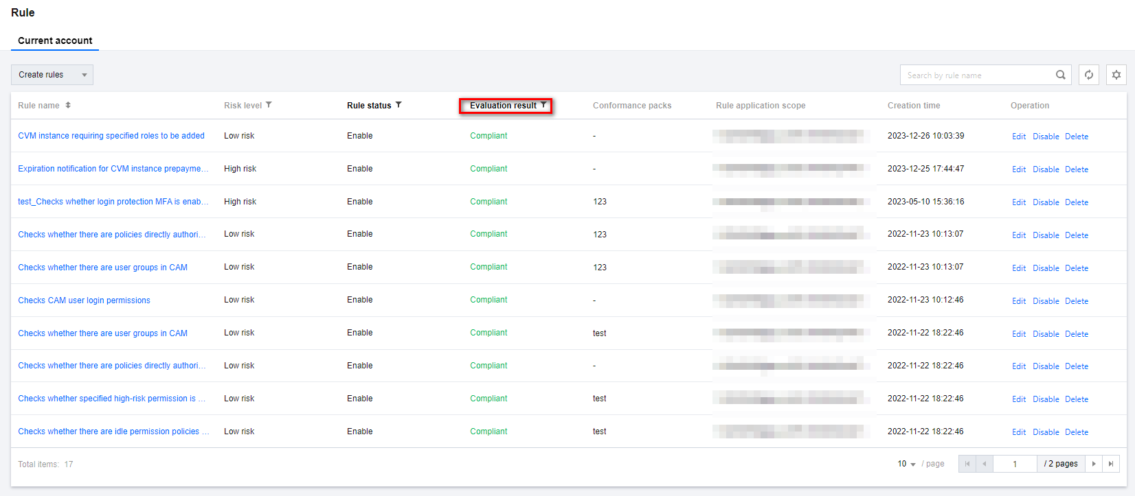Click conformance pack test in idle permission row
Image resolution: width=1135 pixels, height=496 pixels.
click(x=600, y=432)
